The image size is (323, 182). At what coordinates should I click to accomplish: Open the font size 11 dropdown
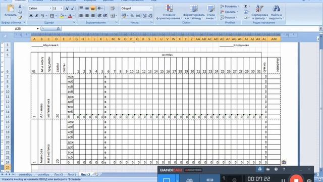pos(62,9)
